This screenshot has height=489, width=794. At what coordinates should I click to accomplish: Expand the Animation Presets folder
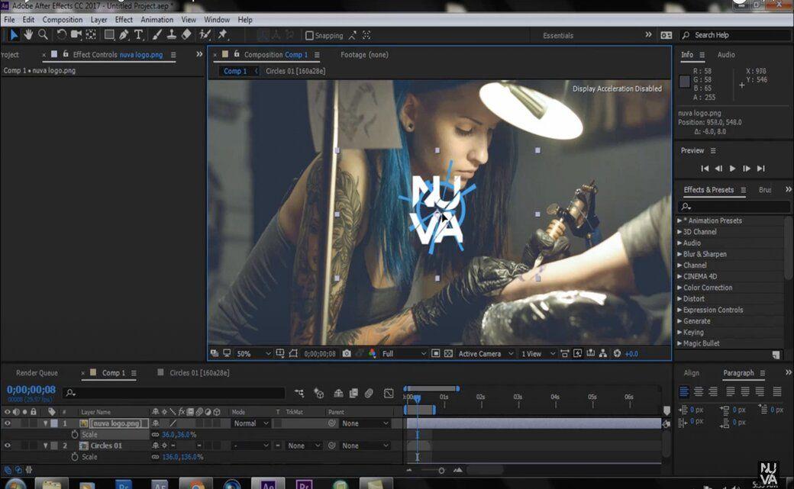coord(679,220)
